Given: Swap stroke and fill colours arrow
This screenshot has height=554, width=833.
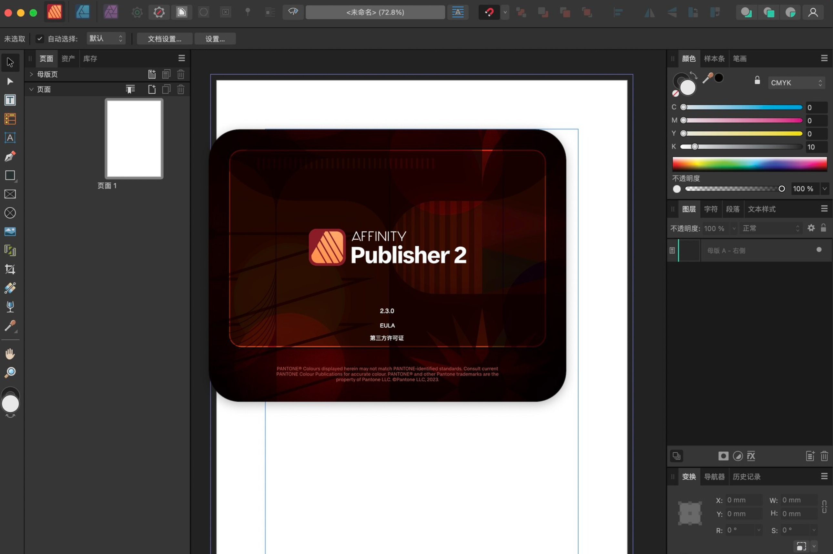Looking at the screenshot, I should tap(694, 75).
